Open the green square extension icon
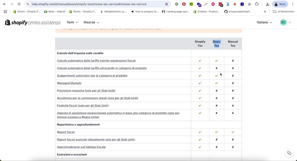 click(x=191, y=4)
